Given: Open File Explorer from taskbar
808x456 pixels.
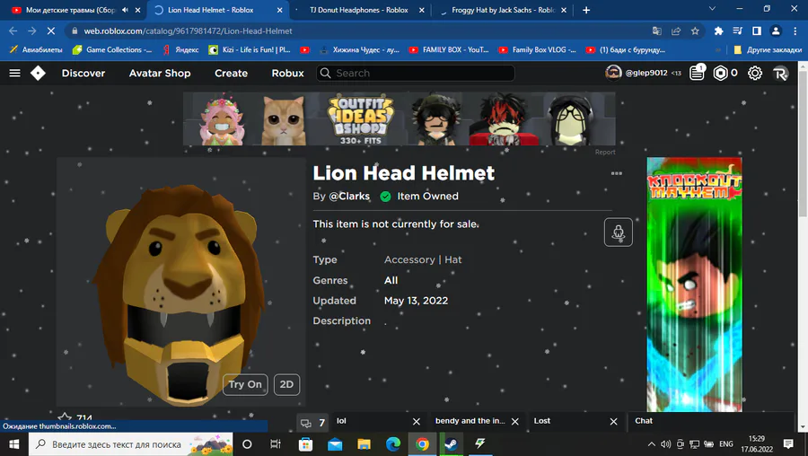Looking at the screenshot, I should (x=364, y=444).
